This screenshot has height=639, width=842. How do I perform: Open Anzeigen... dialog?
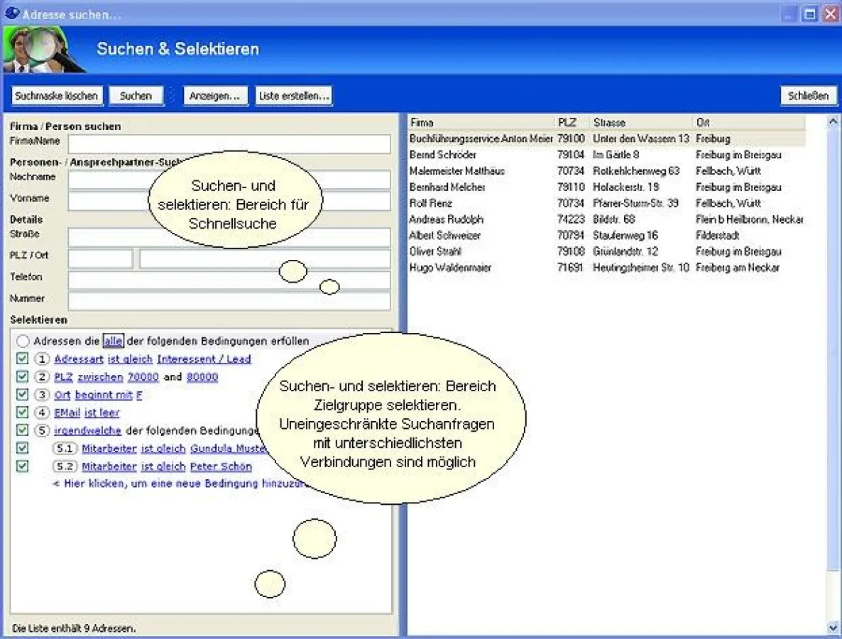[214, 96]
